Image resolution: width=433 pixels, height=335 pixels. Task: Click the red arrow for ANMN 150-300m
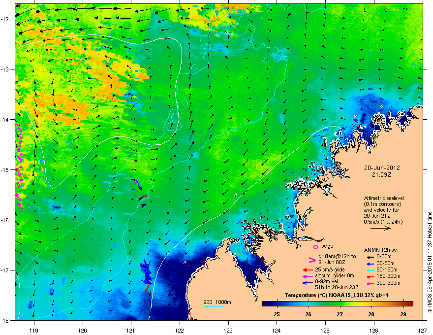click(370, 276)
